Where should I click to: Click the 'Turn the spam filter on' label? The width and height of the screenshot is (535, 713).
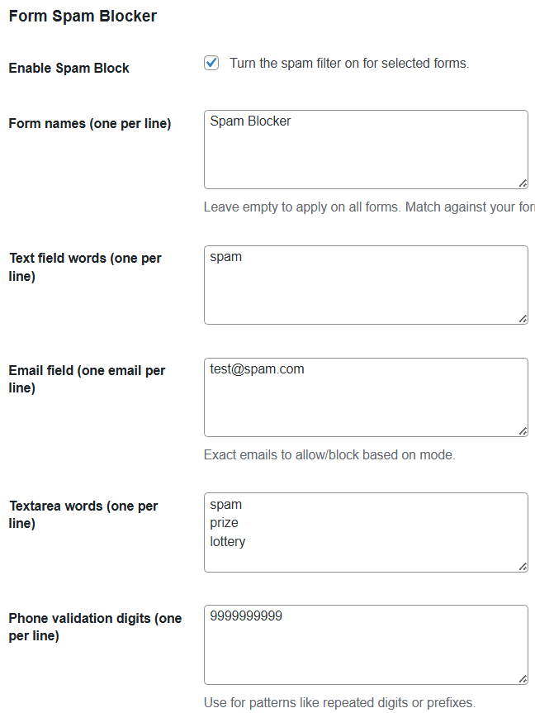[x=348, y=64]
